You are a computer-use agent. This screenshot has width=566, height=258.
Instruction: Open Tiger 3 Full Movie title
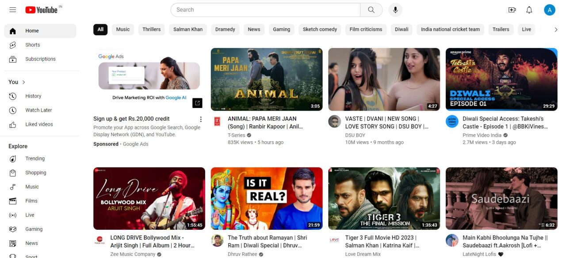point(382,242)
